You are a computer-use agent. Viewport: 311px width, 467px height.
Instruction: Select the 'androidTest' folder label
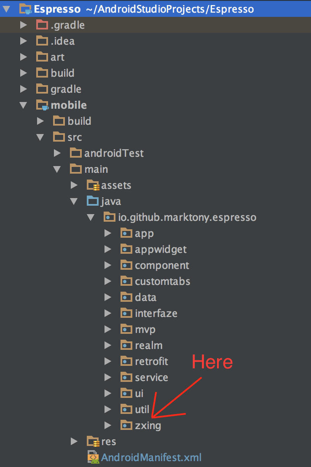[114, 153]
